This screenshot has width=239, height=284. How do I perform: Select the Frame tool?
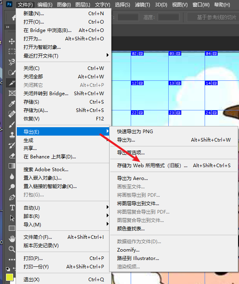12,93
